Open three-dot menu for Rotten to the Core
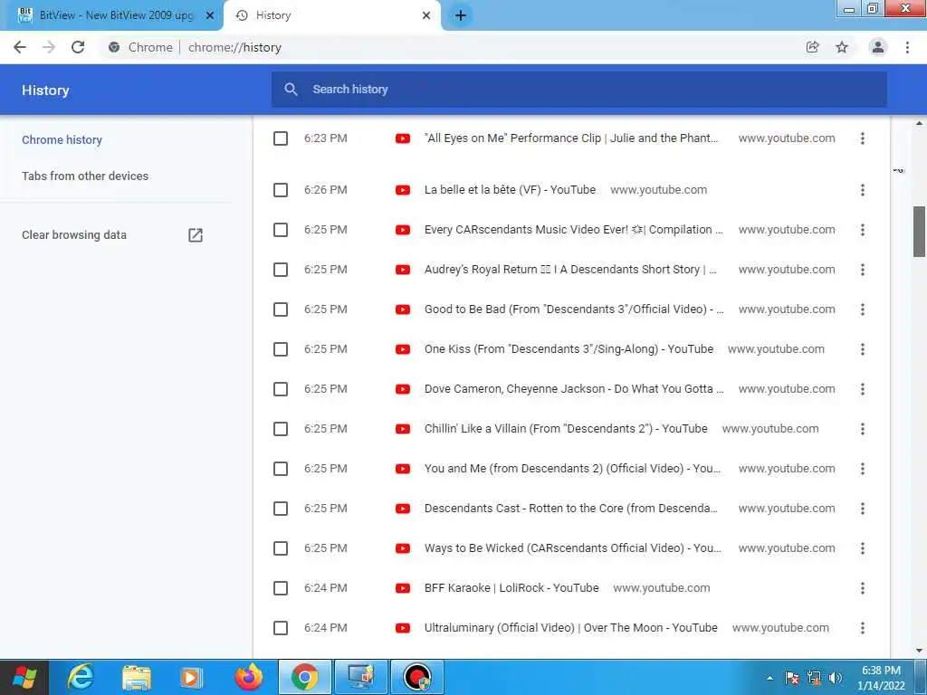The width and height of the screenshot is (927, 695). tap(863, 509)
